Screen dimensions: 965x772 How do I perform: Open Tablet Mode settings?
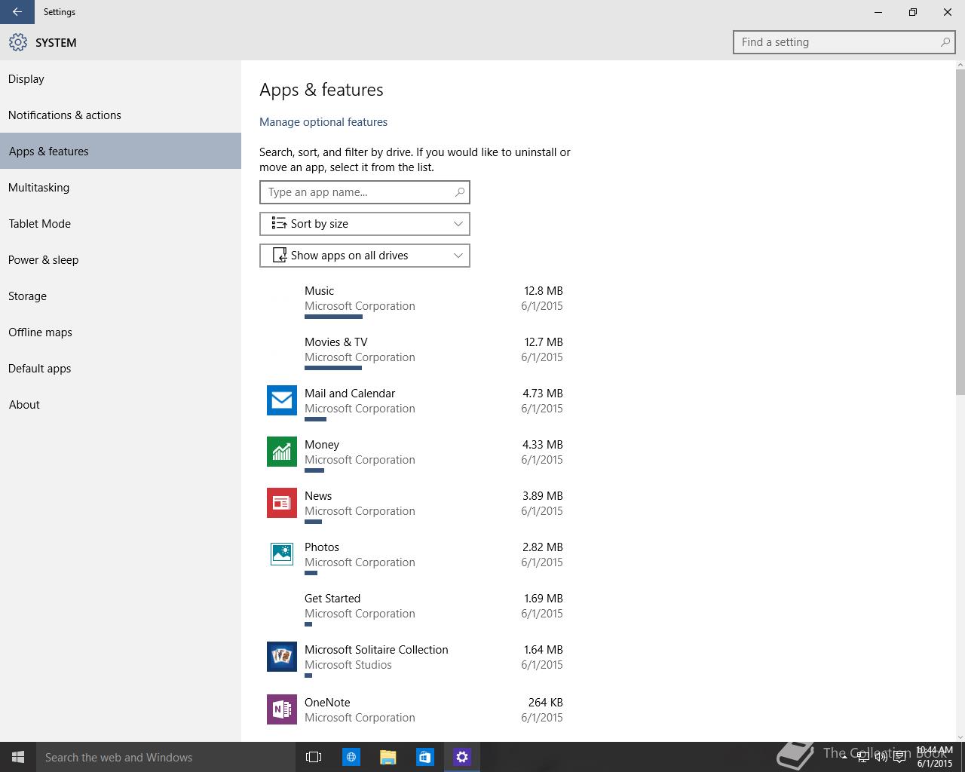coord(121,224)
